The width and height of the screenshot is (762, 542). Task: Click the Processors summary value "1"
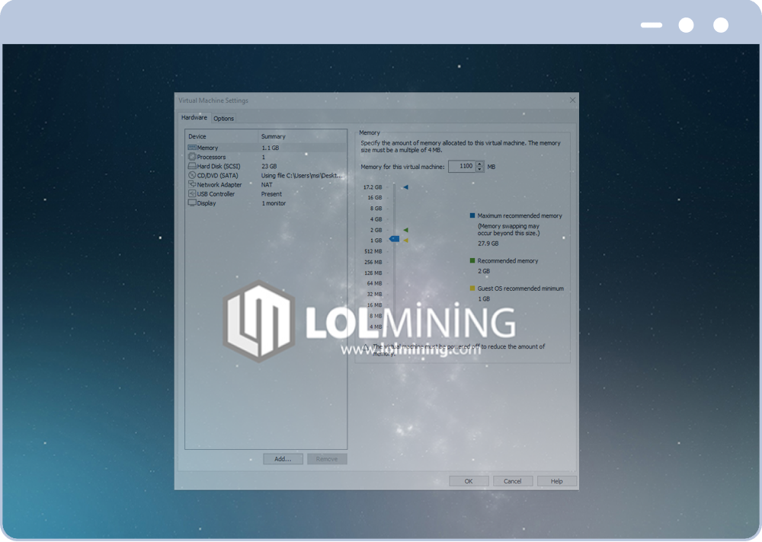tap(264, 157)
